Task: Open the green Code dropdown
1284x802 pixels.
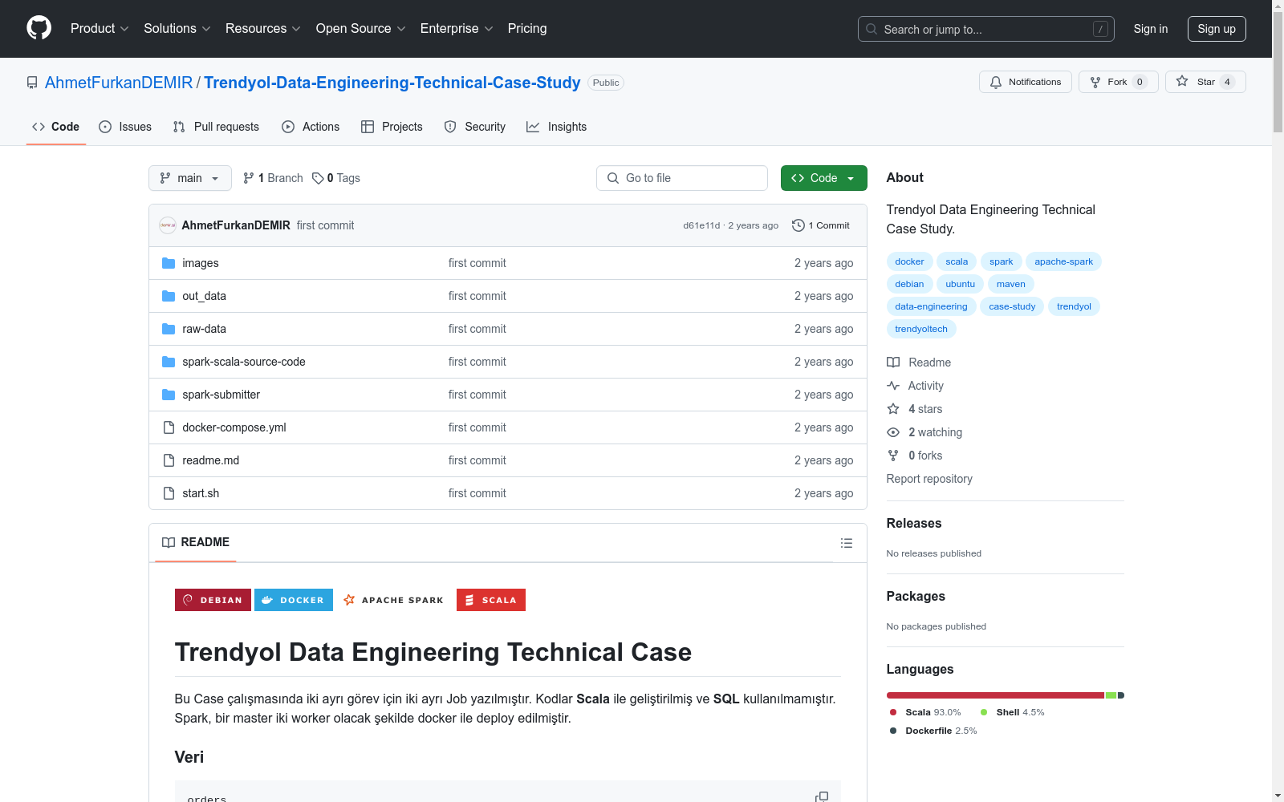Action: [824, 178]
